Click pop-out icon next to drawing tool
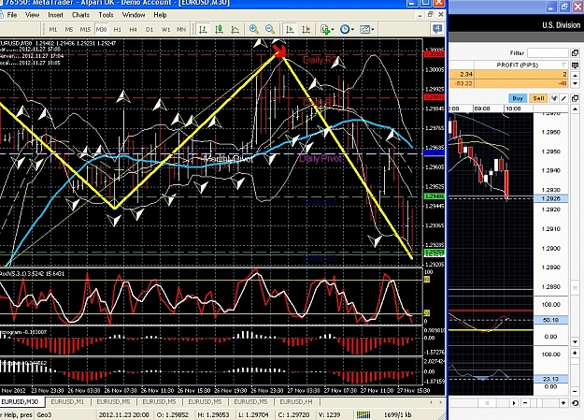This screenshot has width=584, height=420. coord(575,98)
